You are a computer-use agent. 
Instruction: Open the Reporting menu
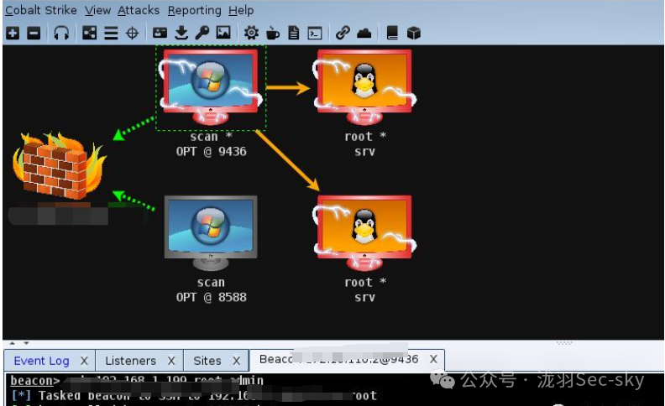point(194,10)
